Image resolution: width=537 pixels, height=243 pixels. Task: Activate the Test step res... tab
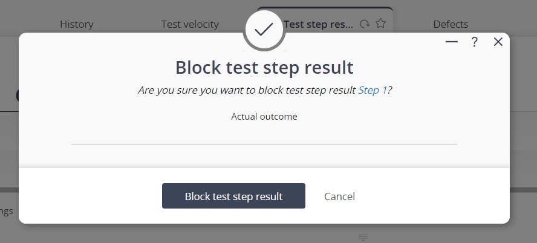click(318, 24)
